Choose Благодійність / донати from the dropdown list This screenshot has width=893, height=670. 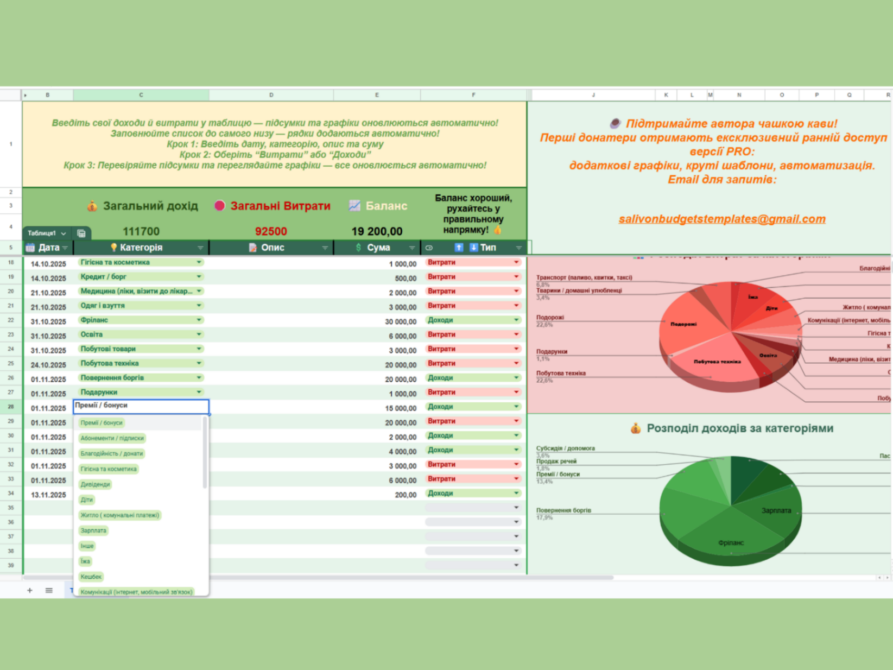pos(112,454)
